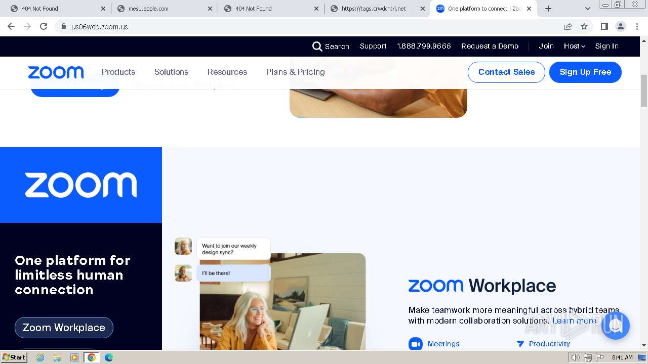Image resolution: width=648 pixels, height=364 pixels.
Task: Click the Productivity icon
Action: click(520, 344)
